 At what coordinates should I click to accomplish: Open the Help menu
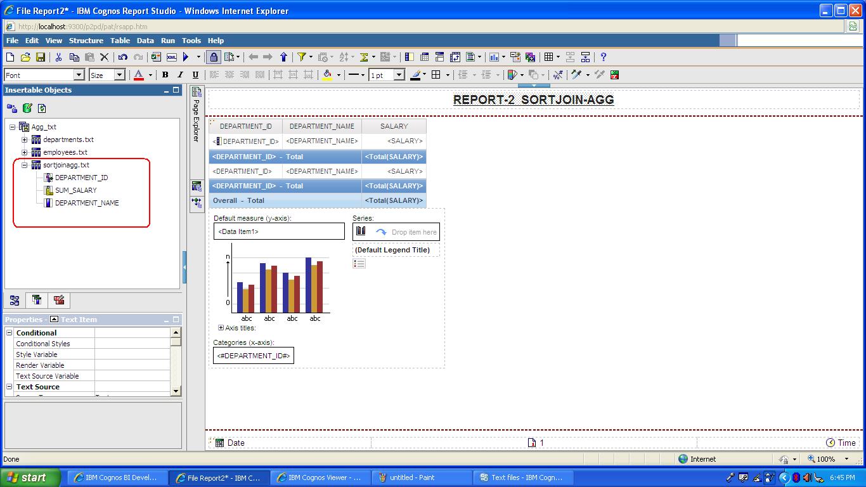coord(216,41)
